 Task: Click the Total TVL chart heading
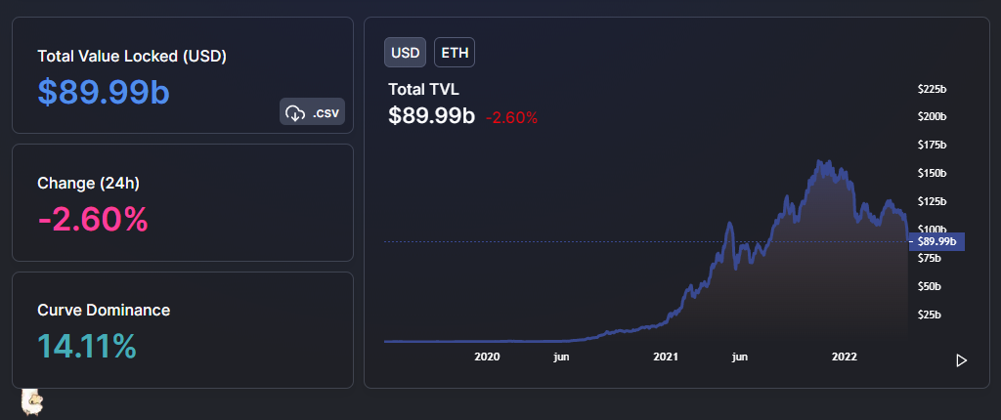[x=423, y=89]
